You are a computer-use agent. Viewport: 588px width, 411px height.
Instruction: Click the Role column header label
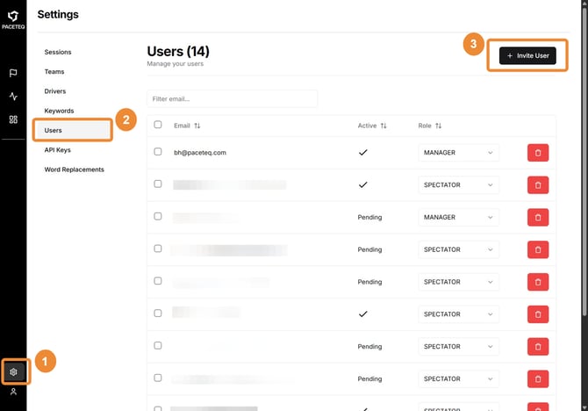point(425,126)
